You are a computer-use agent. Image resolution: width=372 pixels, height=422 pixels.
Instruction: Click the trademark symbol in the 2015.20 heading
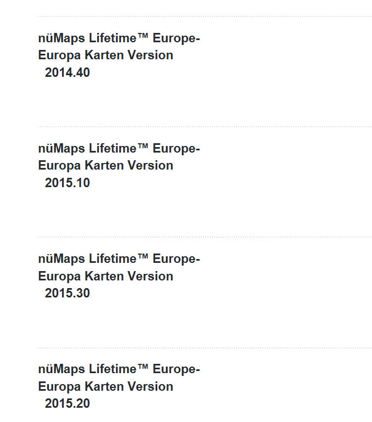[x=143, y=367]
